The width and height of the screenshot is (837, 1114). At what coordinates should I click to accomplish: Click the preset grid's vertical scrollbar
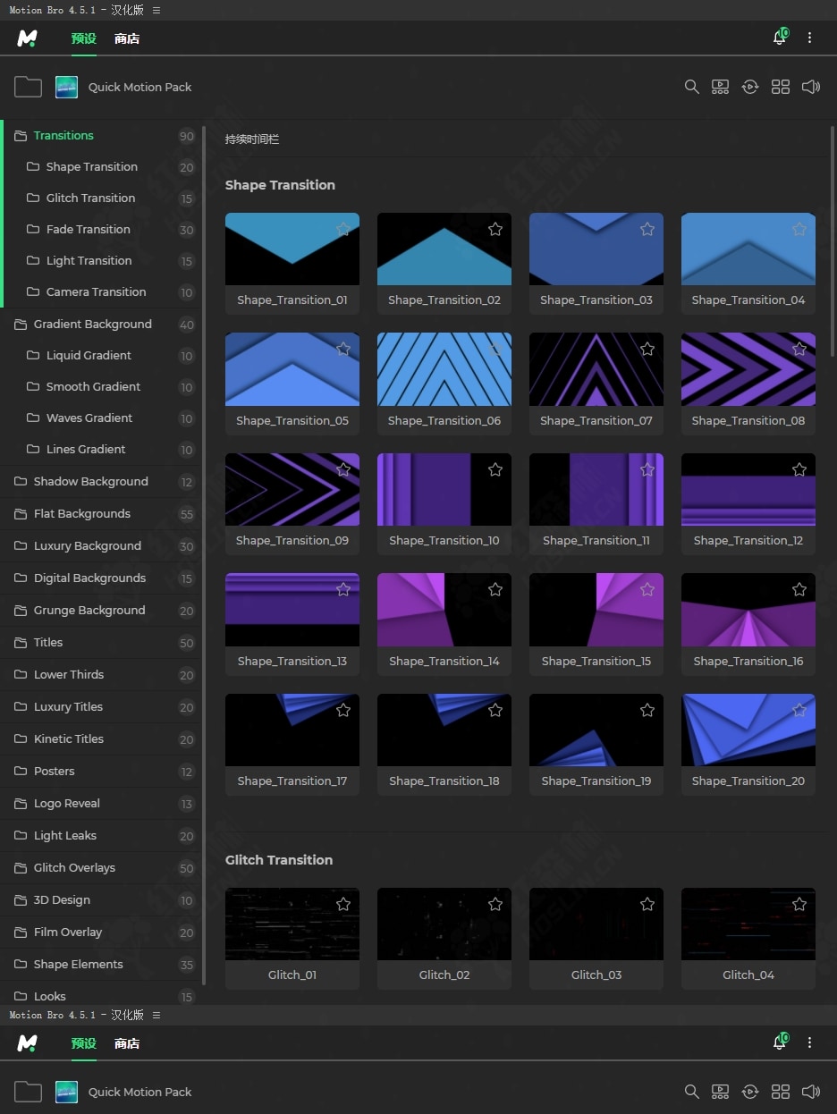[833, 241]
